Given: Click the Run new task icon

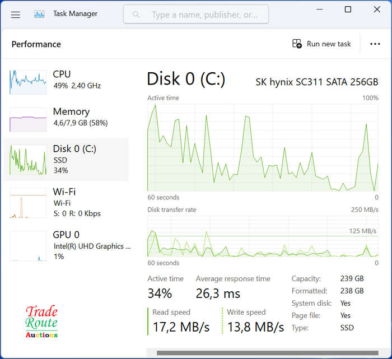Looking at the screenshot, I should pos(297,44).
